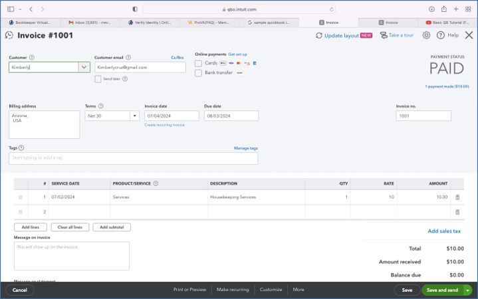Open Manage tags link
478x299 pixels.
tap(246, 148)
